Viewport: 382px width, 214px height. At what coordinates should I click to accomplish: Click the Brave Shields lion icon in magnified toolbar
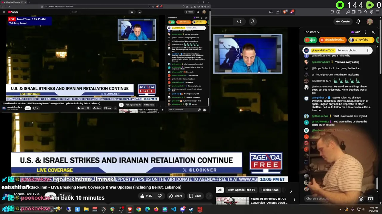[285, 12]
